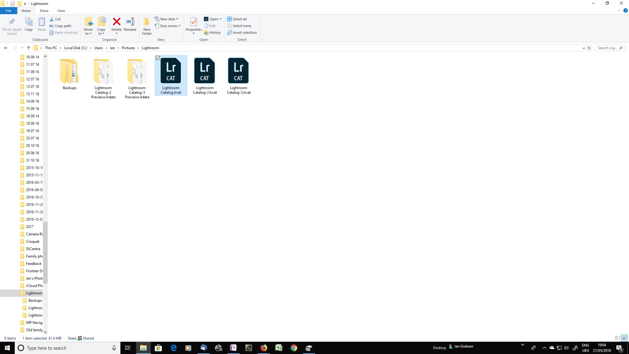
Task: Open the View ribbon tab
Action: click(x=61, y=11)
